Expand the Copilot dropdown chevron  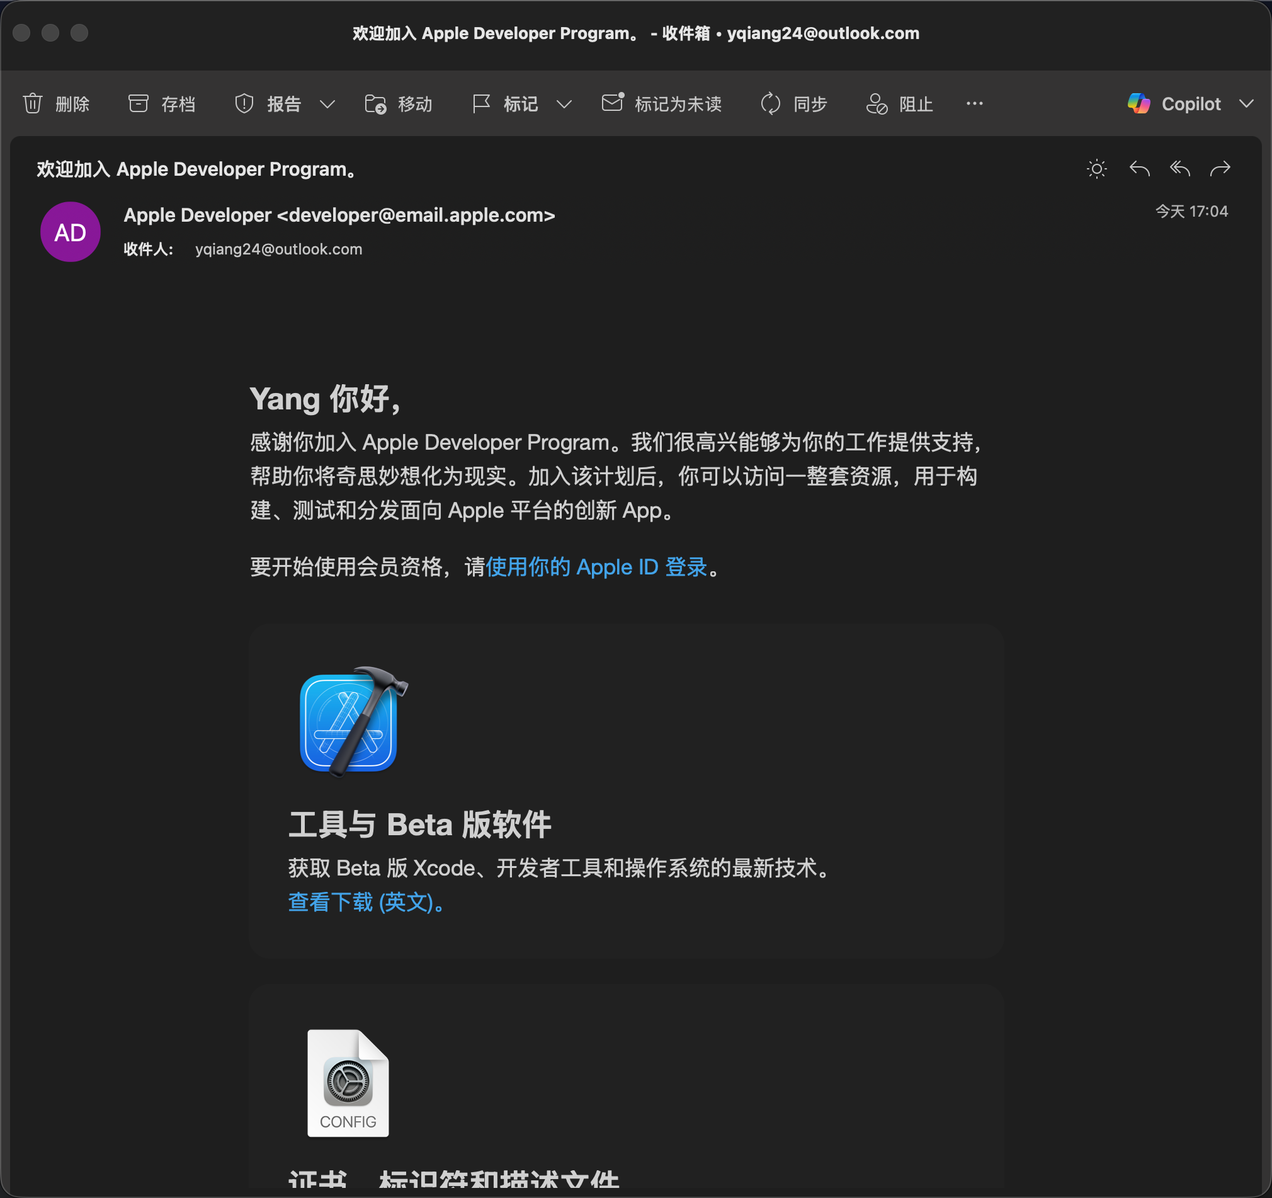tap(1246, 104)
